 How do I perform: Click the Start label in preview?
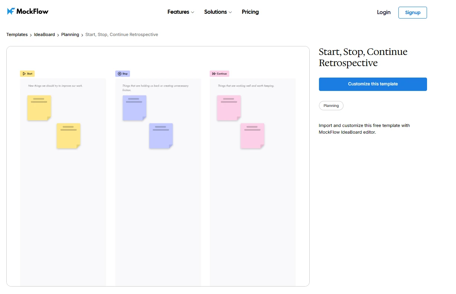pos(27,74)
